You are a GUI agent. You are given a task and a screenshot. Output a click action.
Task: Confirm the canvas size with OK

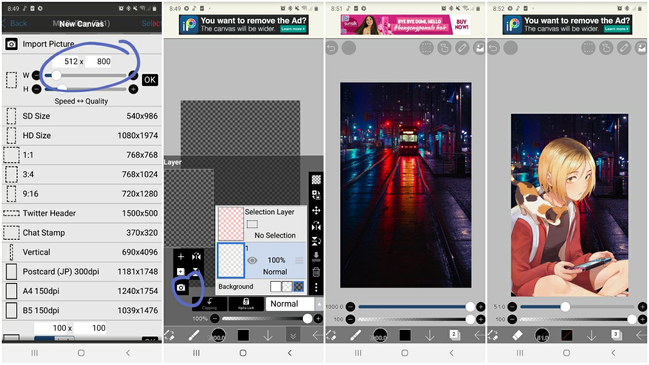150,80
